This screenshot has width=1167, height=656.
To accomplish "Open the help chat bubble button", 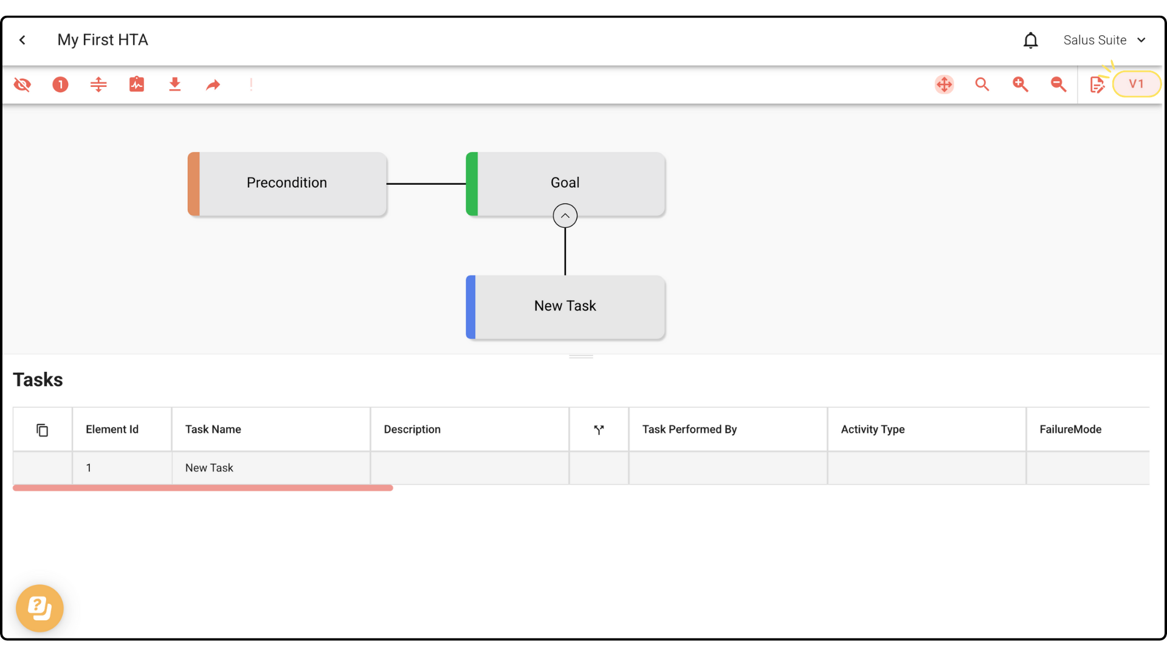I will pyautogui.click(x=40, y=608).
